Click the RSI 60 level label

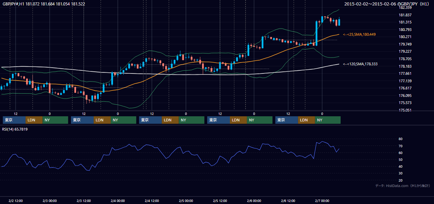400,153
